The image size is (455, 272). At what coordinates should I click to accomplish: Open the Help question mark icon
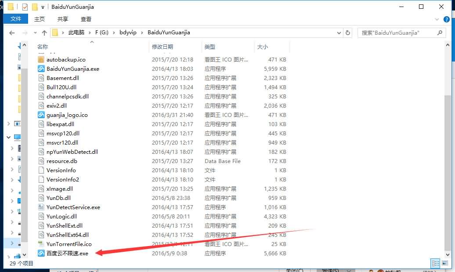click(x=447, y=19)
